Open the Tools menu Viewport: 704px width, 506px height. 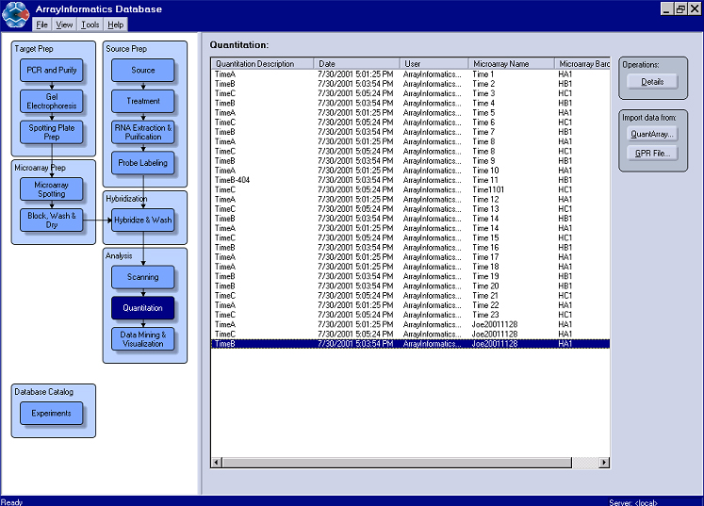pos(90,24)
